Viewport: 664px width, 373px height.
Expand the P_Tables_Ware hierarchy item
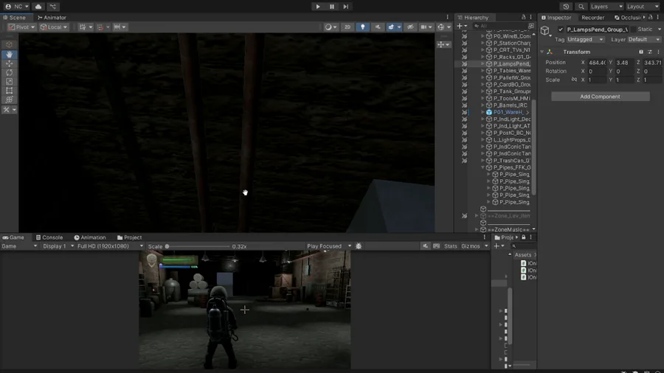point(483,71)
